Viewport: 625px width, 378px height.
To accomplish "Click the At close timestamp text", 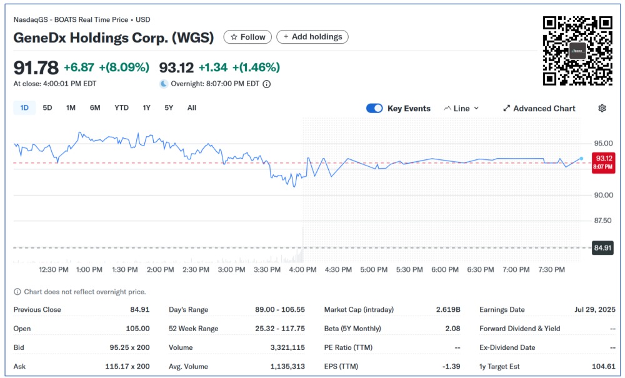I will click(54, 84).
